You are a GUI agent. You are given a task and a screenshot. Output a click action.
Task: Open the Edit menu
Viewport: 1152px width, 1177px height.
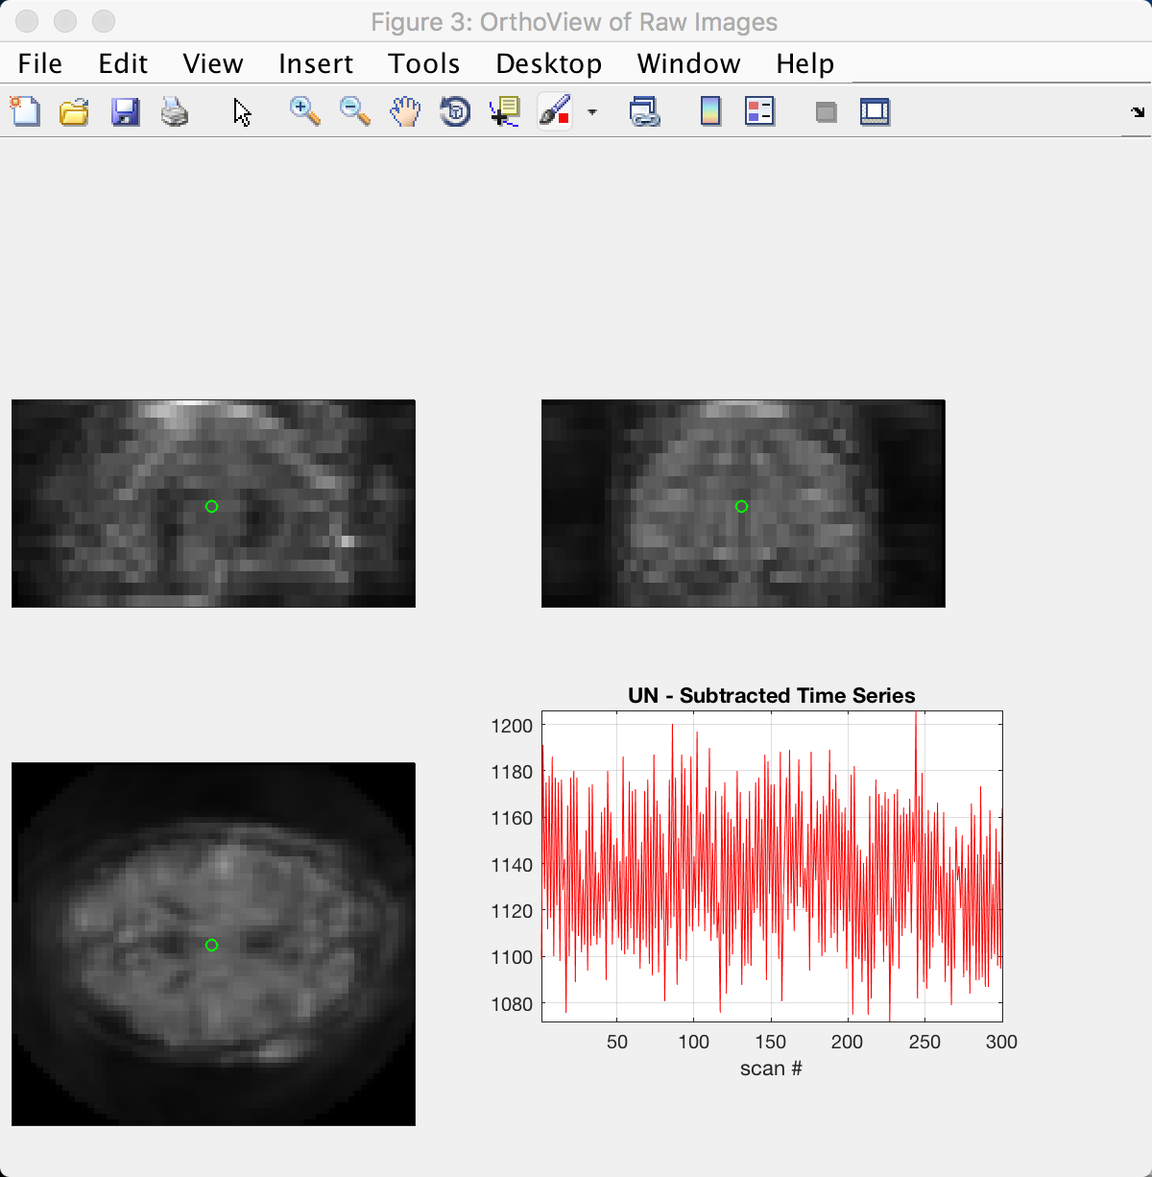point(123,63)
